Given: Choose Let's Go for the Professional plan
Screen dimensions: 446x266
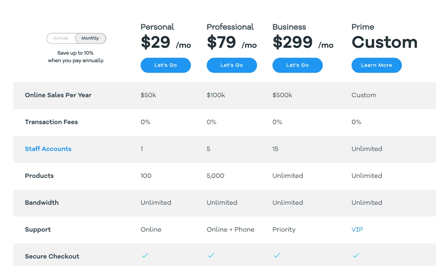Looking at the screenshot, I should (x=232, y=65).
